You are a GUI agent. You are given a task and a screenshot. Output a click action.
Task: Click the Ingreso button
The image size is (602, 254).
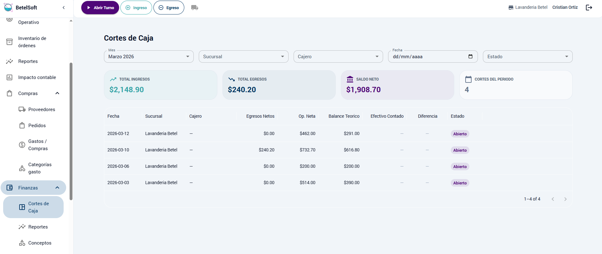pos(136,8)
